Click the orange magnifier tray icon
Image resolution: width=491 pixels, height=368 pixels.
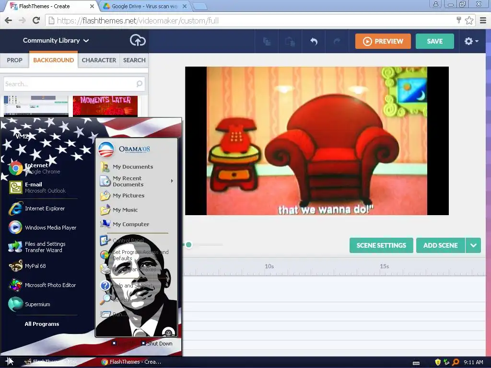[x=456, y=362]
